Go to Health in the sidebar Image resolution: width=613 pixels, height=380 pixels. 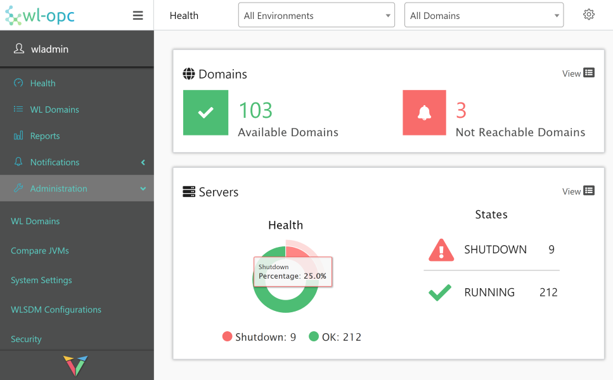[x=42, y=83]
